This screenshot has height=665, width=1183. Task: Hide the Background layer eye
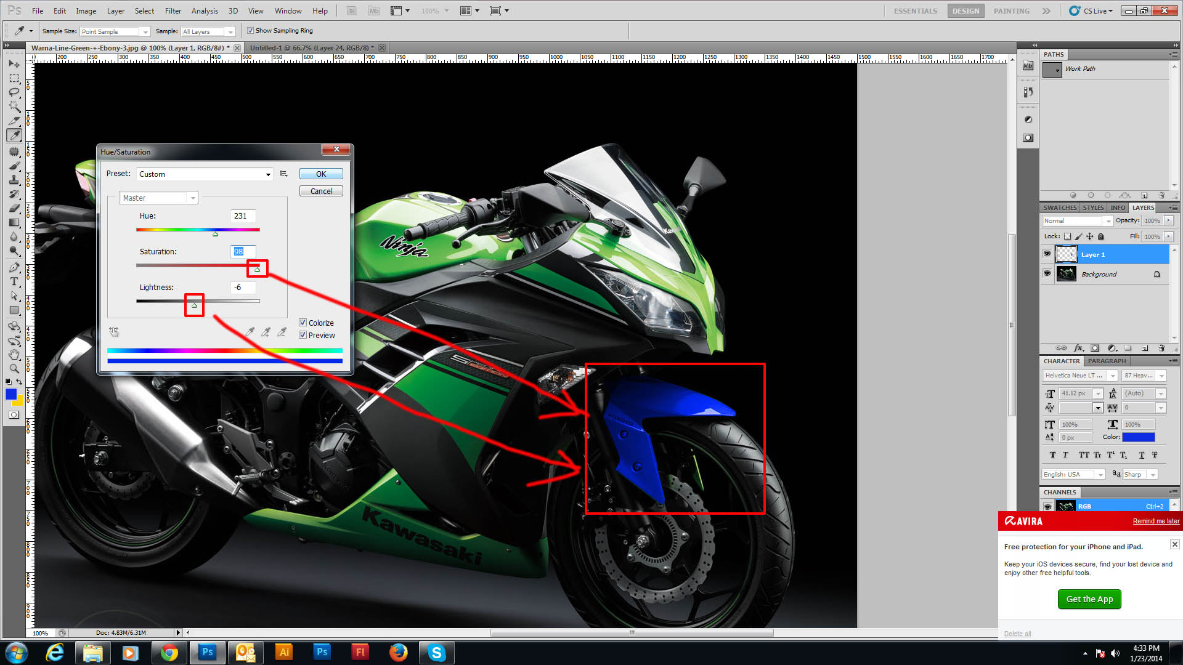(1047, 273)
